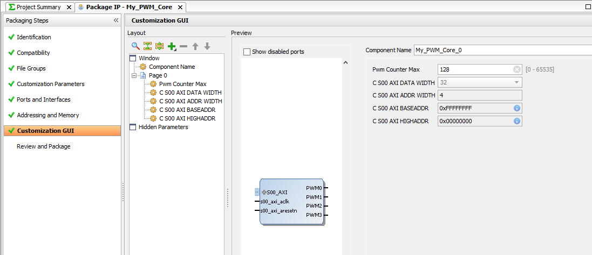Open the Review and Package step
592x255 pixels.
click(43, 147)
